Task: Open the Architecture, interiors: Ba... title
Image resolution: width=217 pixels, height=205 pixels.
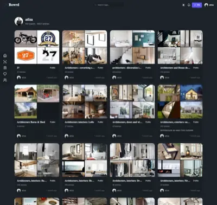Action: click(x=31, y=181)
